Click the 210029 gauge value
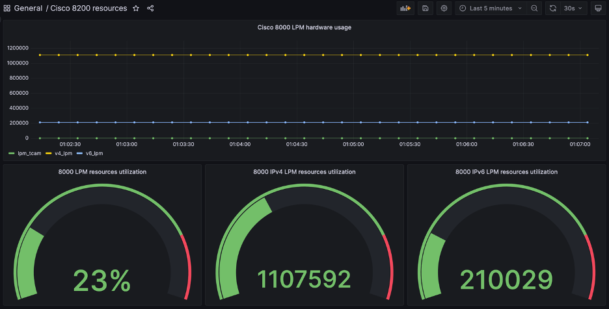The height and width of the screenshot is (309, 609). click(x=506, y=280)
